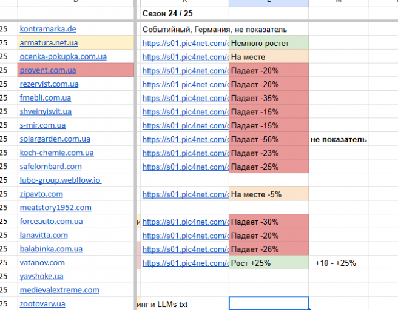
Task: Open pic4net link in balabinka.com.ua row
Action: tap(186, 249)
